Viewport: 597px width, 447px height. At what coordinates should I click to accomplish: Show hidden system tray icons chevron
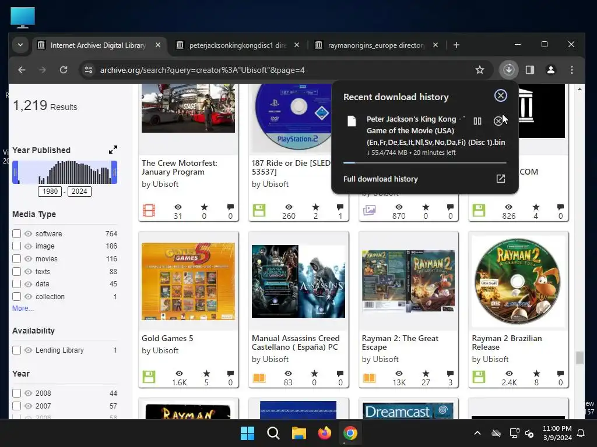[x=477, y=433]
